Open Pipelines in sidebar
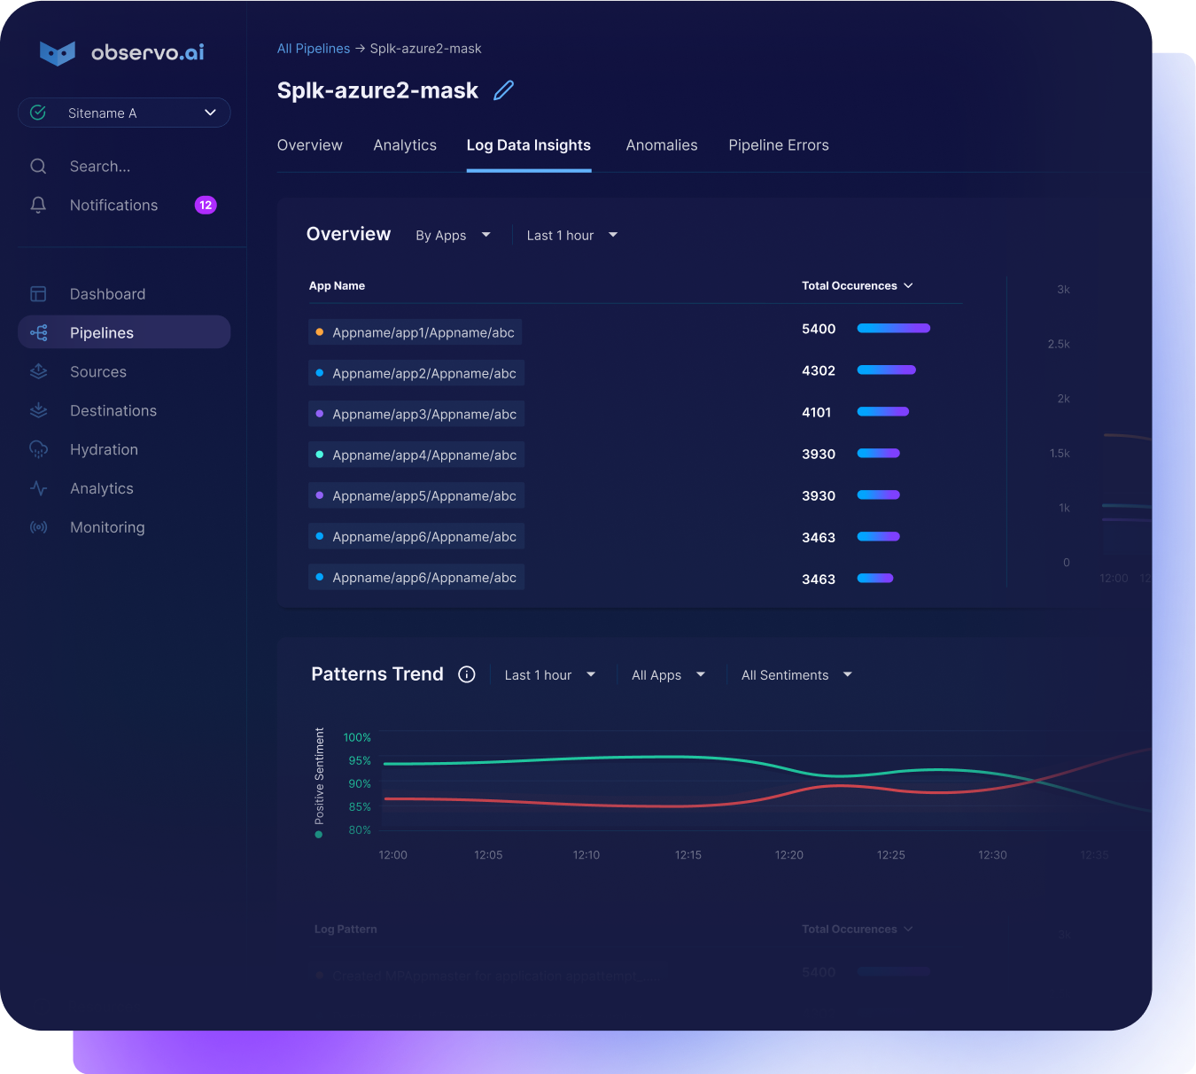This screenshot has height=1074, width=1196. (124, 332)
